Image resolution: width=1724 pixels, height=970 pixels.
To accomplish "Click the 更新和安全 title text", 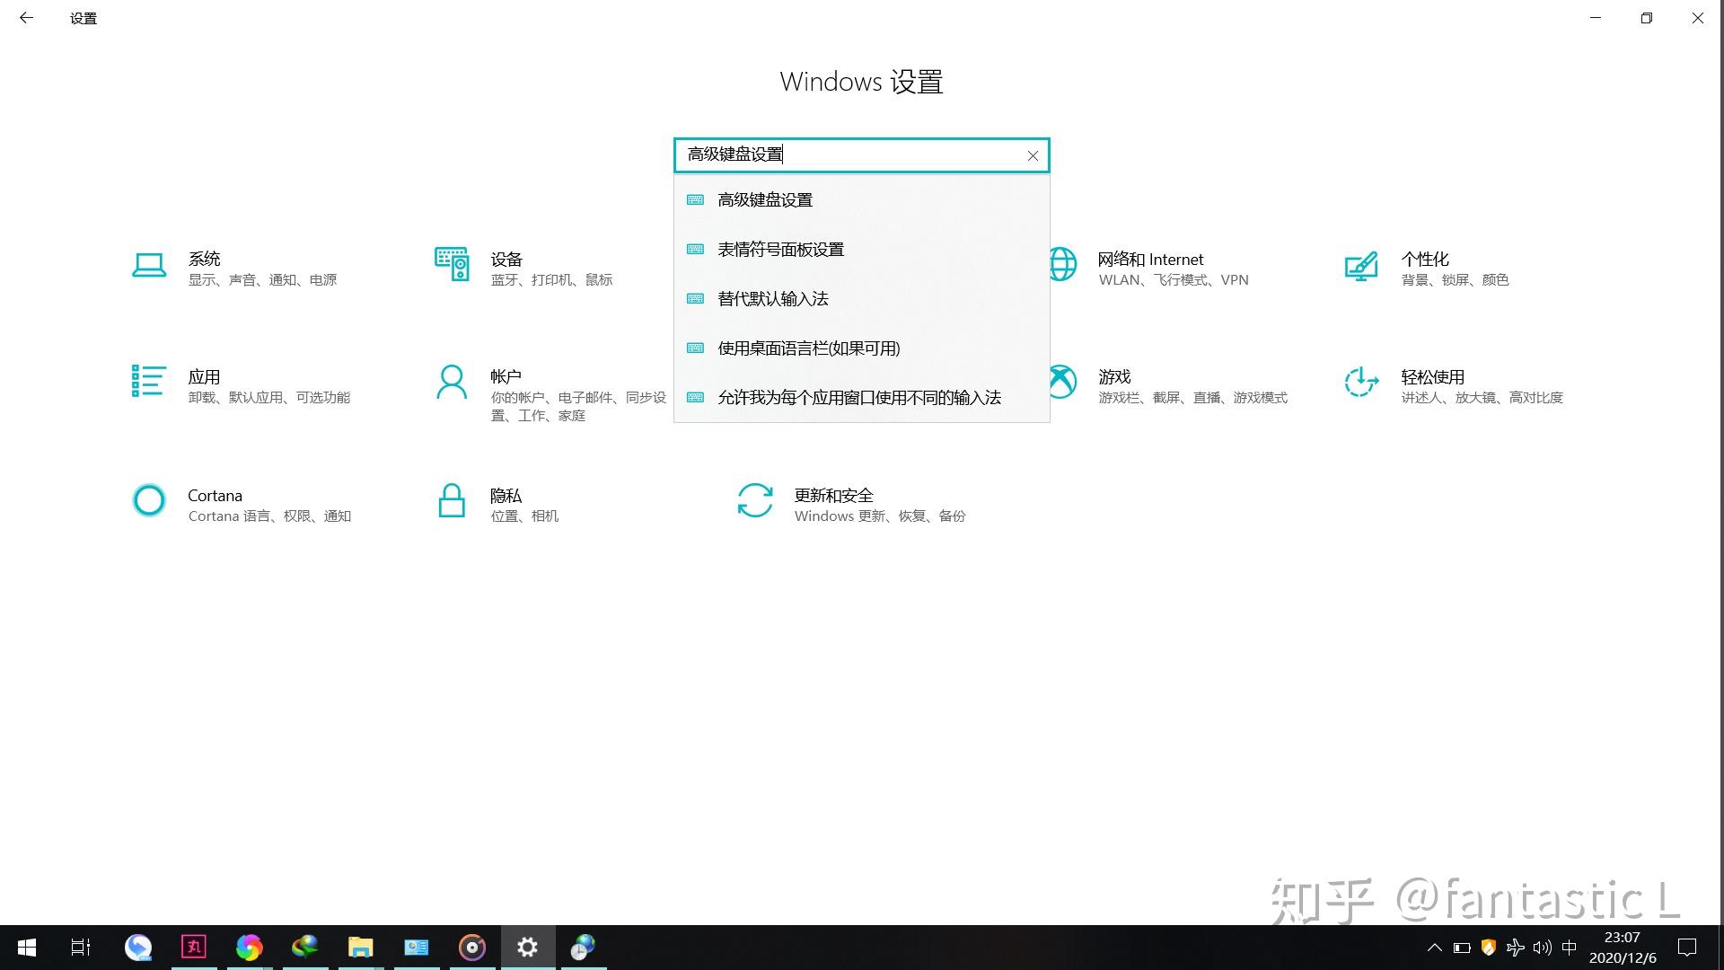I will pos(833,495).
